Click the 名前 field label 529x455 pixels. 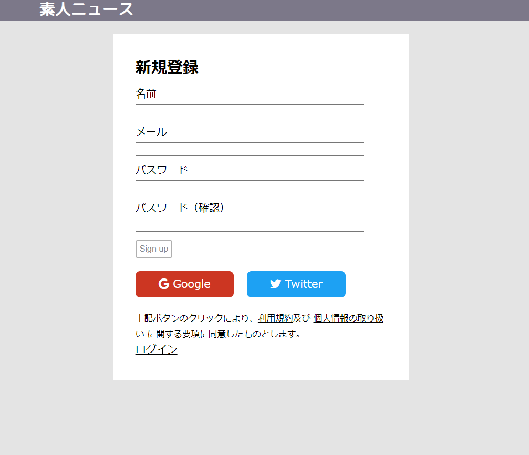(x=146, y=94)
